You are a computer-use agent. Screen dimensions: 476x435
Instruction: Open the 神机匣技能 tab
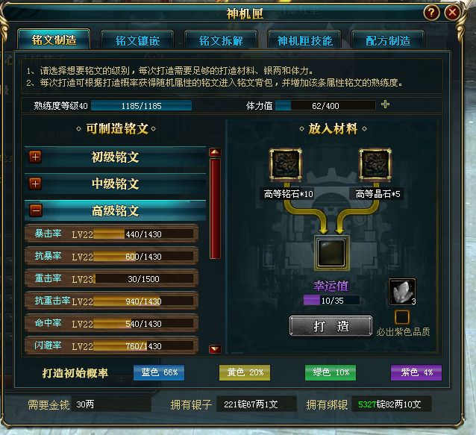(x=304, y=40)
